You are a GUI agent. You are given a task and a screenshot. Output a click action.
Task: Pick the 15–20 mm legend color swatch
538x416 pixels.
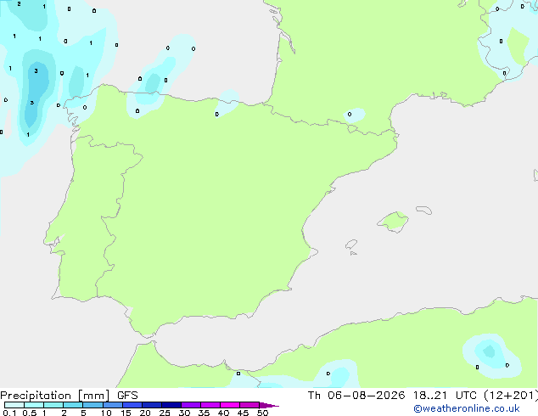[132, 405]
